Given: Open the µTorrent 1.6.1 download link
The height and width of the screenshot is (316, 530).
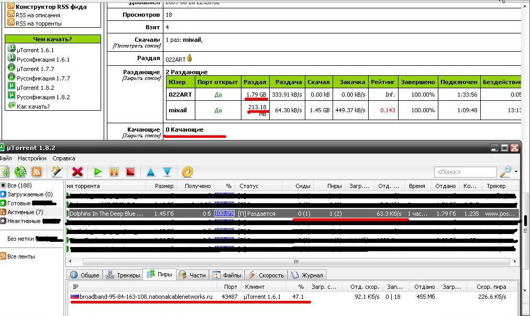Looking at the screenshot, I should pos(35,50).
